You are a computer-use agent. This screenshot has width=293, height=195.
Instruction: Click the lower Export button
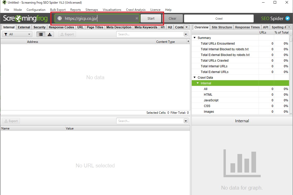point(11,121)
